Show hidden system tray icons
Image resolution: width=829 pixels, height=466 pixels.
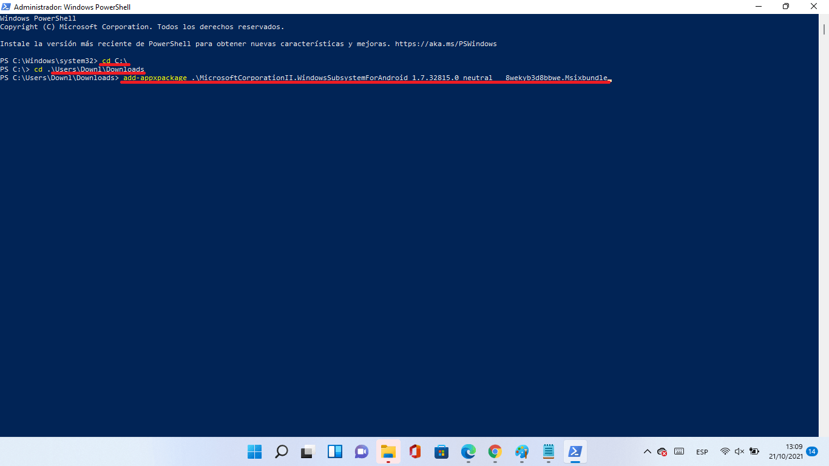(647, 451)
